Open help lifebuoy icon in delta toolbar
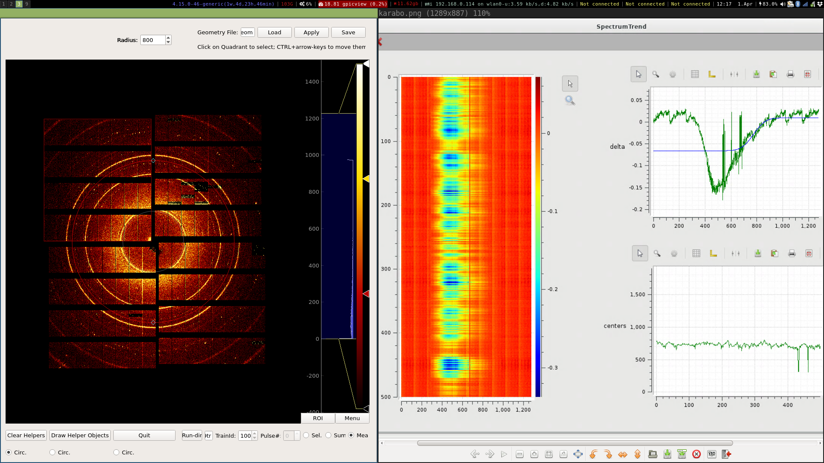 (807, 74)
